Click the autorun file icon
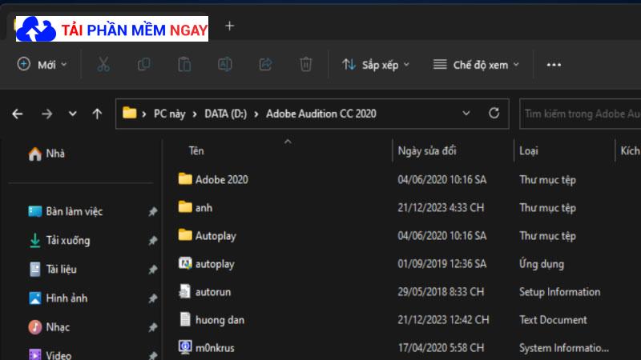 [185, 291]
